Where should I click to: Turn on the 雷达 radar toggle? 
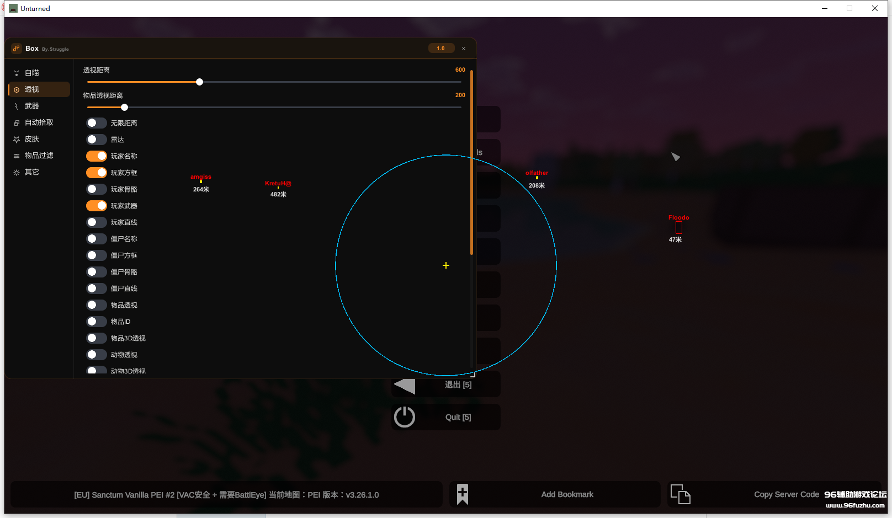coord(97,140)
